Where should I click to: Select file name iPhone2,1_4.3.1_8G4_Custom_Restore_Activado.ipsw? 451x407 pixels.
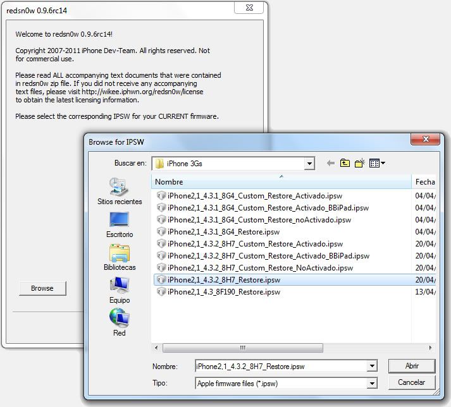[255, 196]
